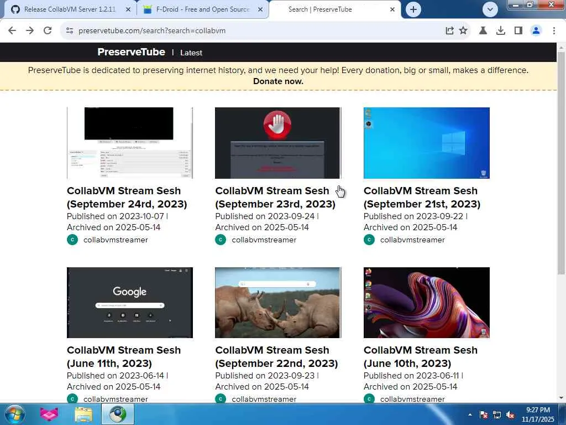566x425 pixels.
Task: Go forward with the browser forward arrow
Action: (30, 31)
